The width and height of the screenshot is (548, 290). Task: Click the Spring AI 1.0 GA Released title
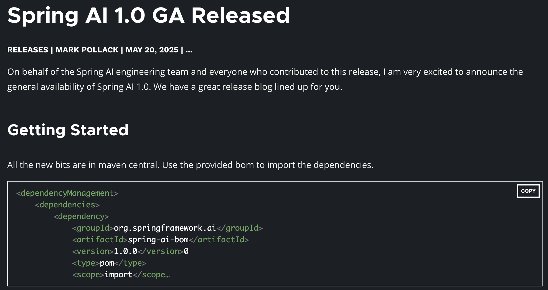click(149, 15)
